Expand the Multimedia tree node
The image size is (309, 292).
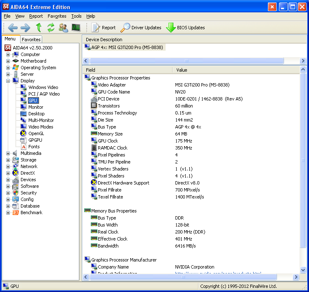pos(8,153)
